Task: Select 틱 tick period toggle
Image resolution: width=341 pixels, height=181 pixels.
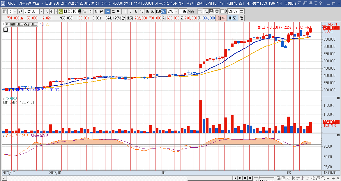Action: (119, 11)
